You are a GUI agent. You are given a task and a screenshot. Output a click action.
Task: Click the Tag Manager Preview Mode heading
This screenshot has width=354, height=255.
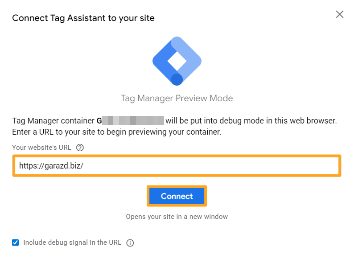click(177, 98)
